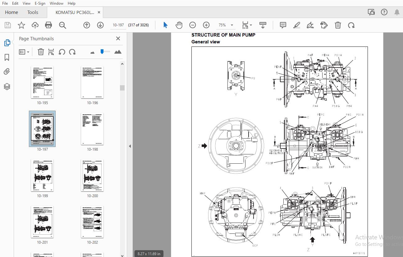Image resolution: width=403 pixels, height=257 pixels.
Task: Open the fit page options tool
Action: click(247, 25)
